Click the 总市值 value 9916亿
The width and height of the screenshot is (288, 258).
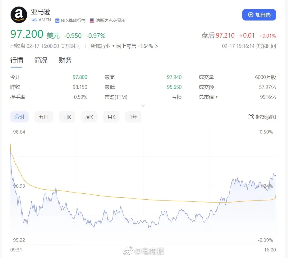click(268, 97)
